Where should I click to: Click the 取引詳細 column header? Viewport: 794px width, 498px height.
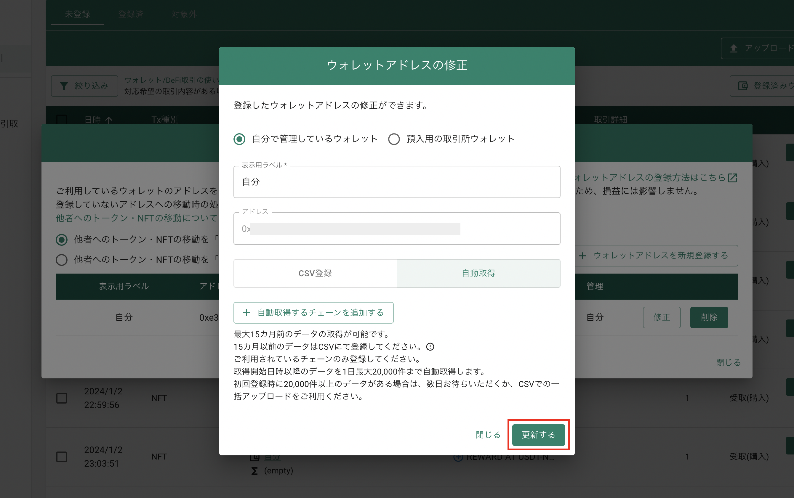pyautogui.click(x=610, y=119)
